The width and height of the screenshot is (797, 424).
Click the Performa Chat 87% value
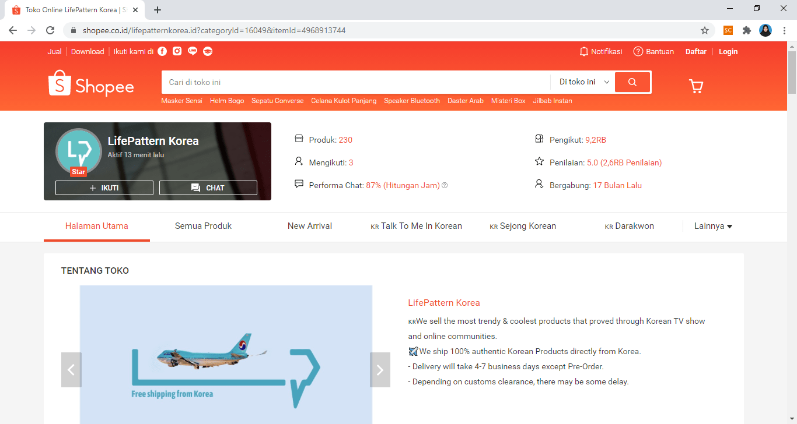403,185
